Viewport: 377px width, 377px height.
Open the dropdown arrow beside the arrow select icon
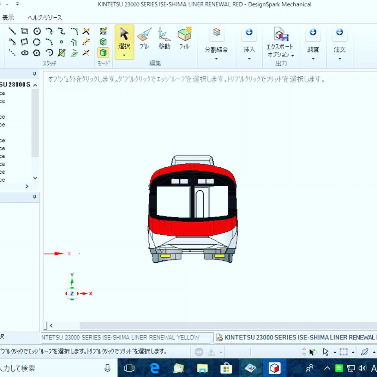[x=335, y=353]
